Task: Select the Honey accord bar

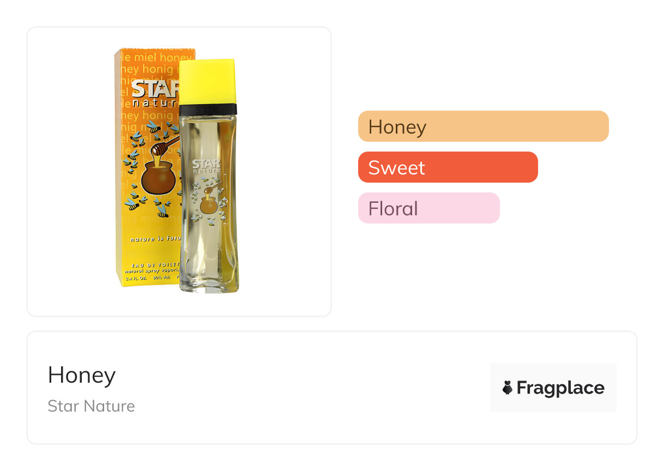Action: [x=483, y=126]
